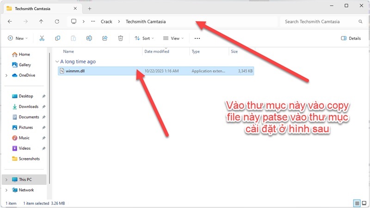
Task: Click chevron after monitor icon in address bar
Action: [84, 21]
